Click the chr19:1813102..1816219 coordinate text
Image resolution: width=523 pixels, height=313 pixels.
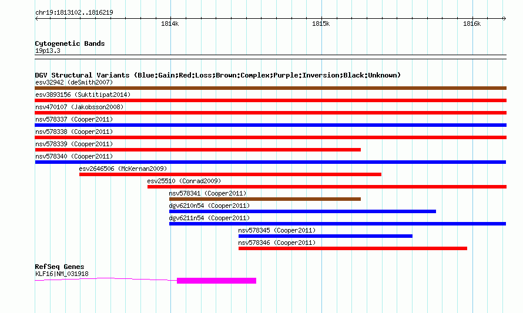click(x=74, y=13)
